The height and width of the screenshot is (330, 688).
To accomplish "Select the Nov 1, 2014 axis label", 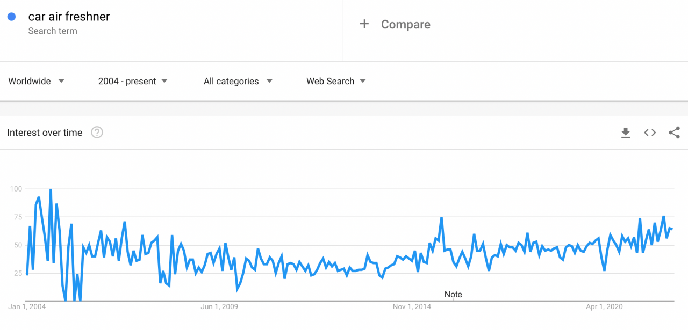I will 412,307.
